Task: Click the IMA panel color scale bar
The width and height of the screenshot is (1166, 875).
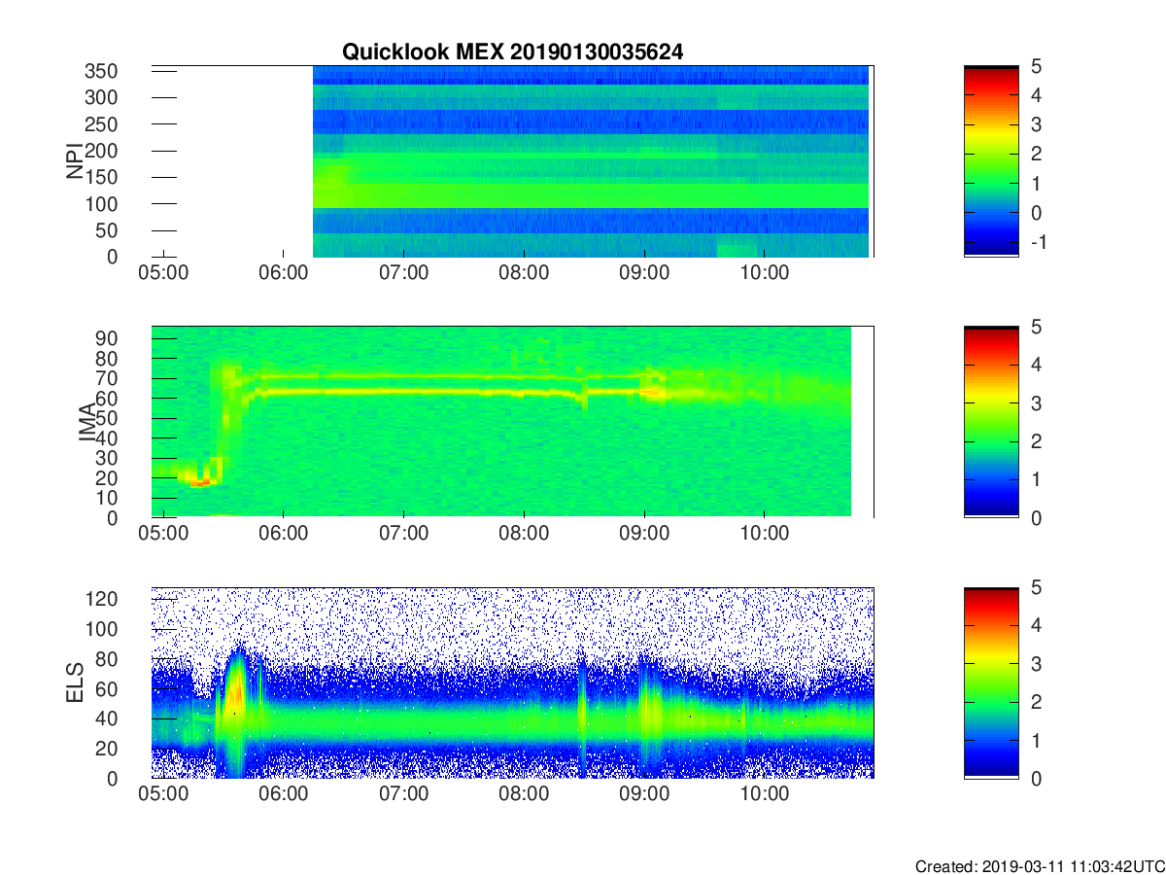Action: click(x=991, y=422)
